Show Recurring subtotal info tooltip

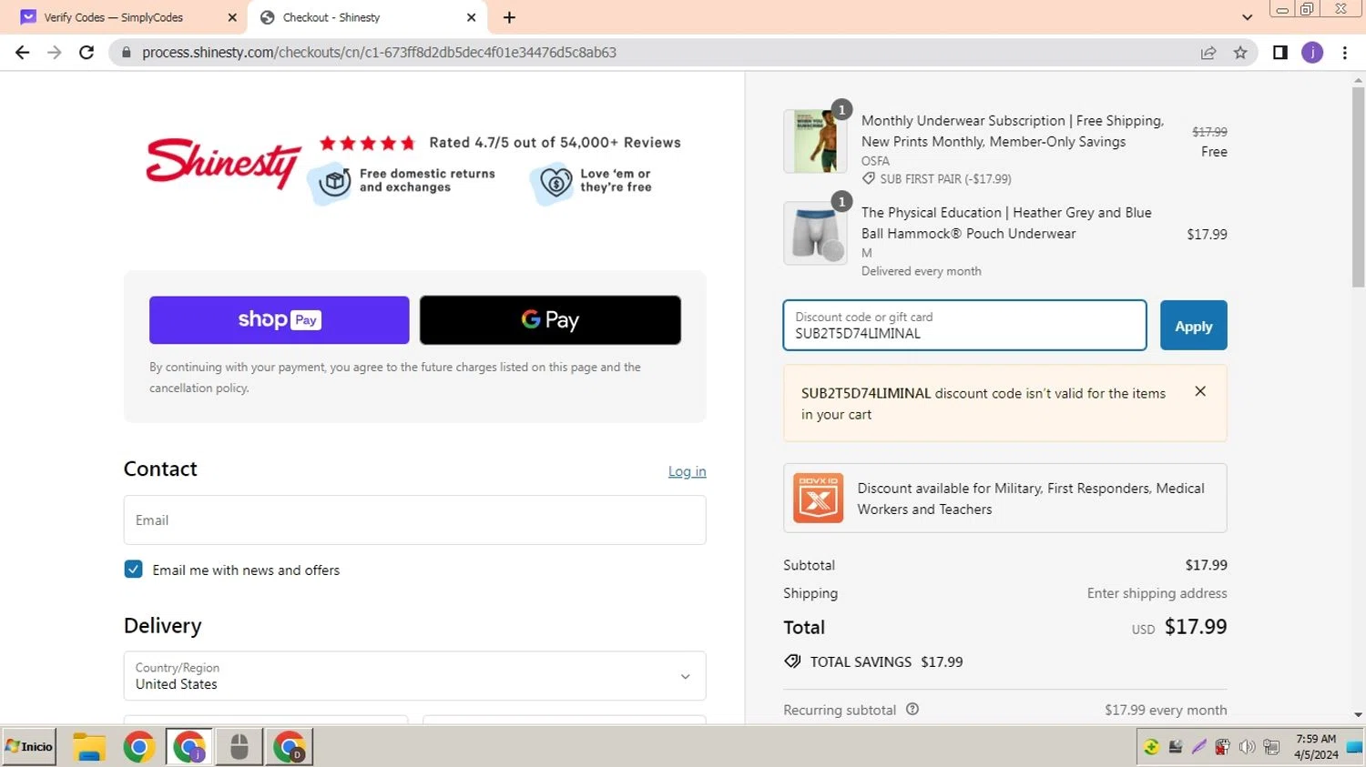pos(912,709)
